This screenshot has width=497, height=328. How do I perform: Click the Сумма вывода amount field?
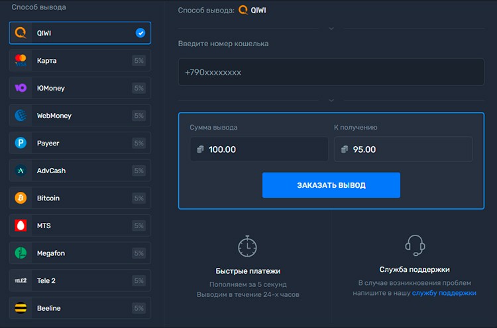259,149
